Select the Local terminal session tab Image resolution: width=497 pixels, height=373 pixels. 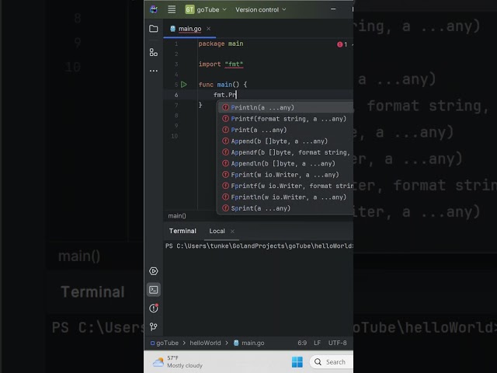(217, 231)
